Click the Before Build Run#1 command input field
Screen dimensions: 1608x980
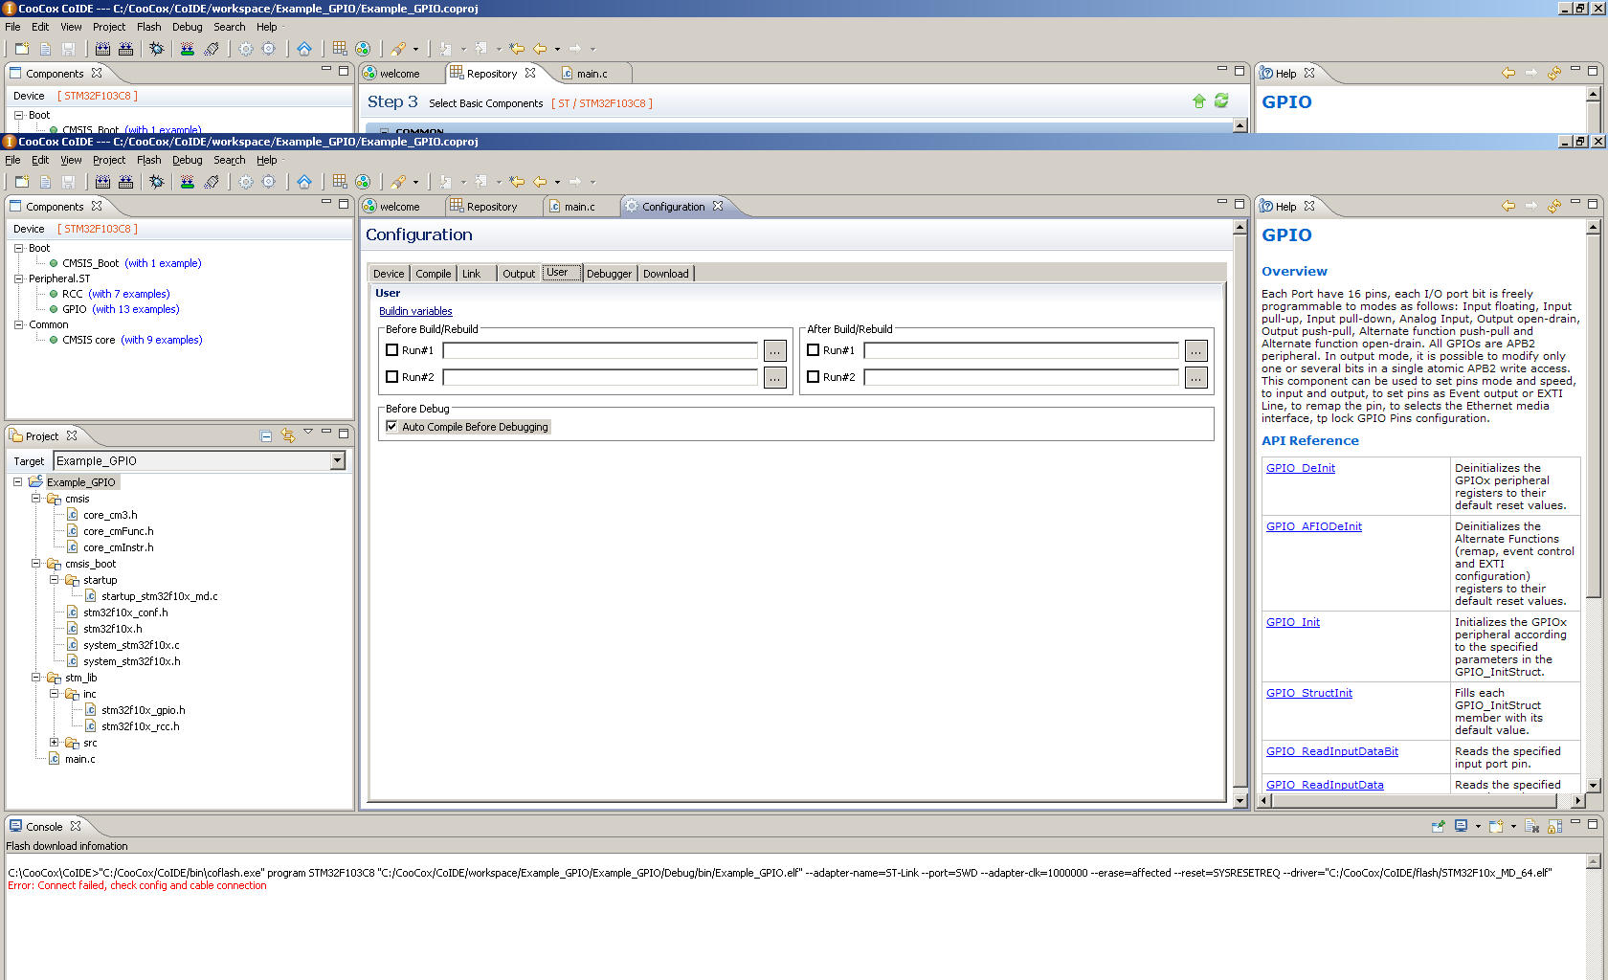coord(600,351)
